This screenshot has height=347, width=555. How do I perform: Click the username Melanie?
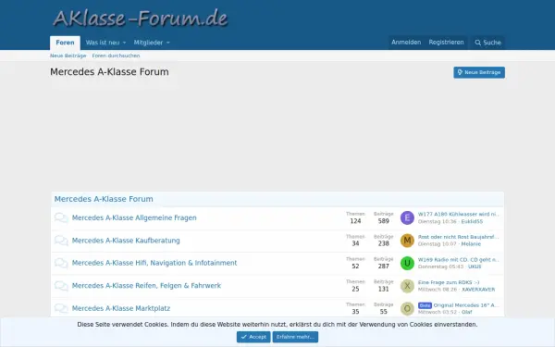471,244
